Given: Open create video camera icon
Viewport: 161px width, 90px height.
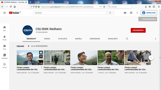Looking at the screenshot, I should pyautogui.click(x=125, y=13).
